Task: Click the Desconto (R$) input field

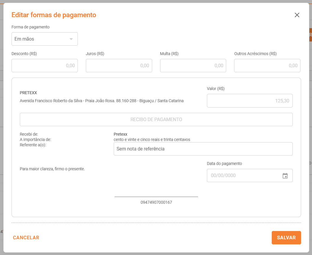Action: (x=45, y=65)
